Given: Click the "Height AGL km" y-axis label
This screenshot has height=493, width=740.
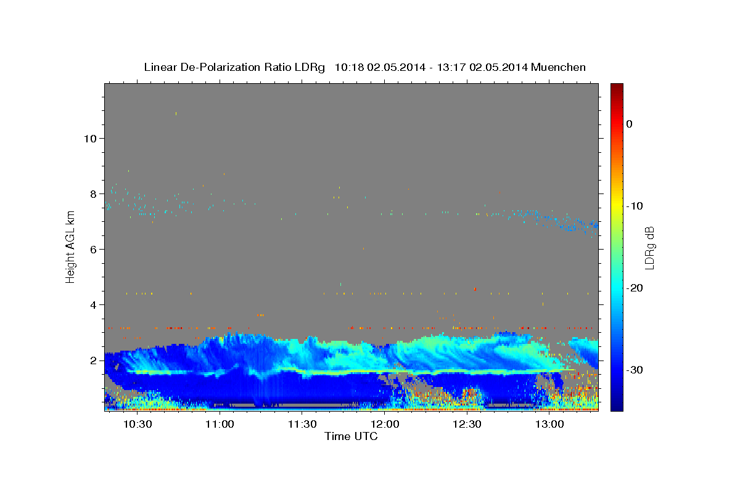Looking at the screenshot, I should pos(71,246).
